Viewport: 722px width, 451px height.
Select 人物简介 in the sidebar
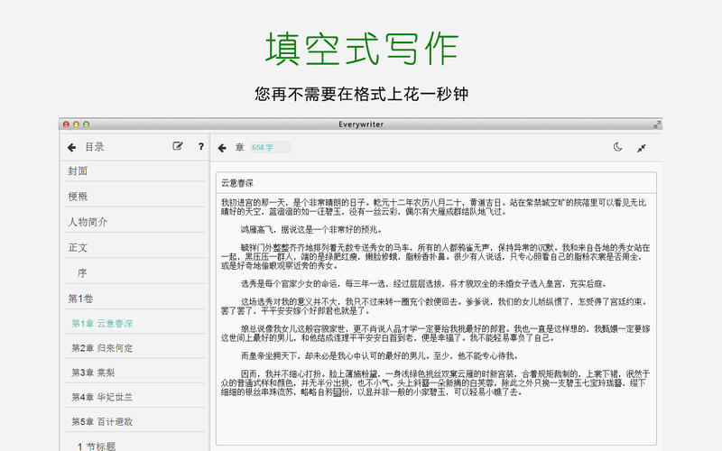point(134,222)
